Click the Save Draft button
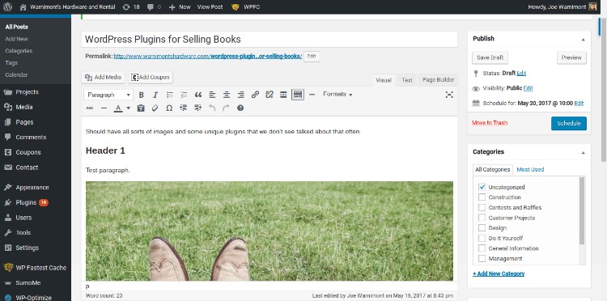The image size is (607, 301). pos(490,57)
